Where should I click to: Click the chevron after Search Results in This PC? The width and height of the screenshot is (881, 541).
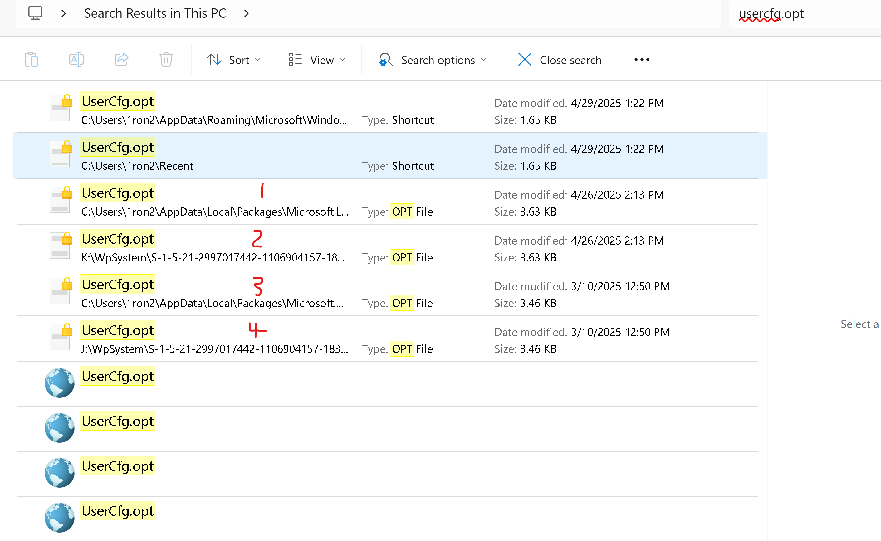[x=246, y=14]
